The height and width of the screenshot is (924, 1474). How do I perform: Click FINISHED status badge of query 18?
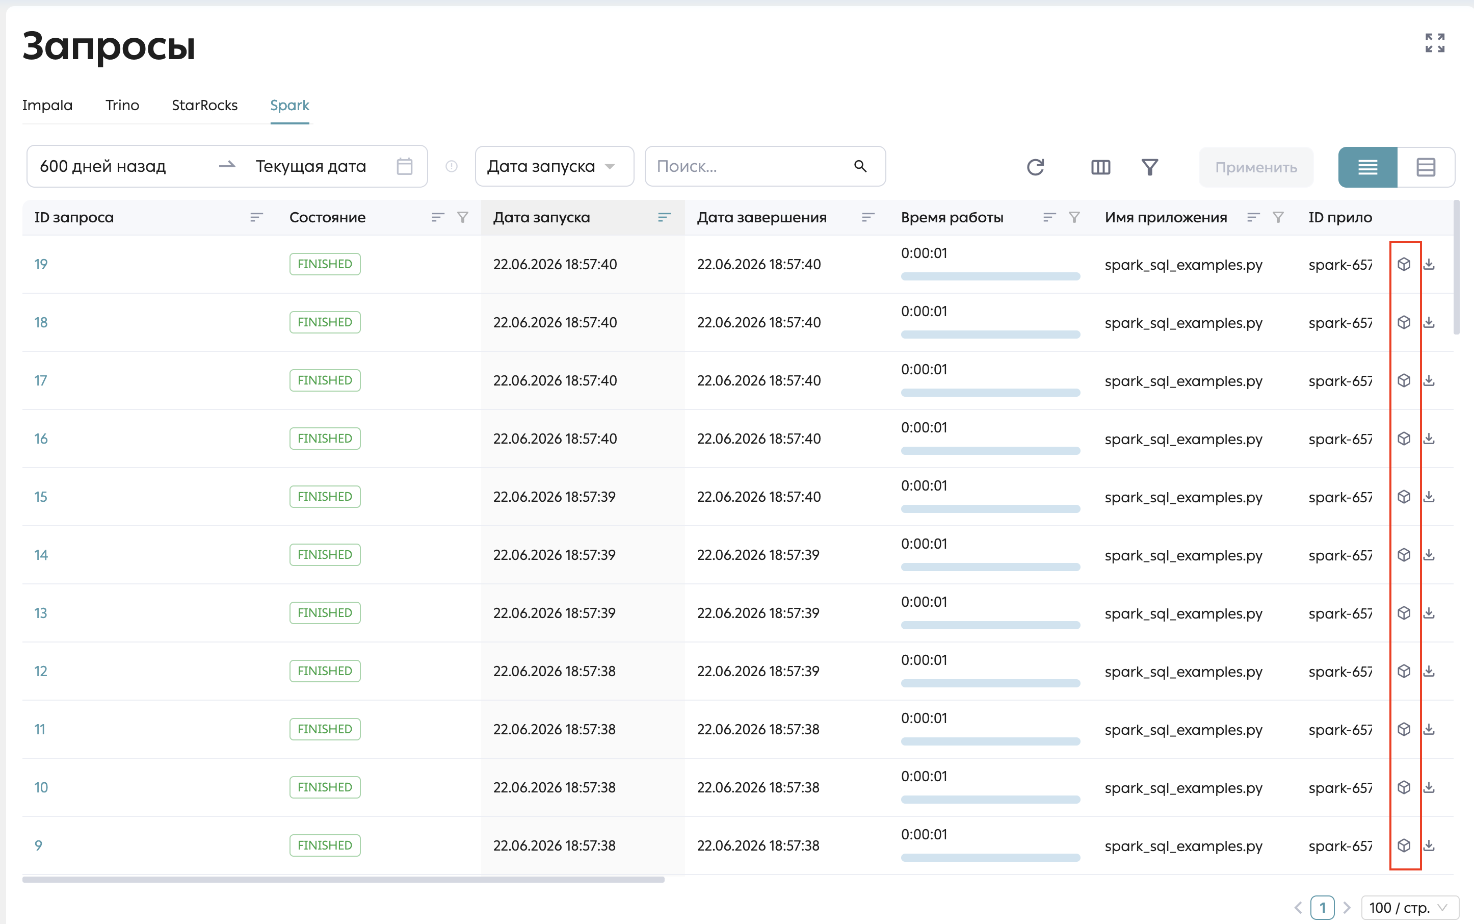point(325,322)
